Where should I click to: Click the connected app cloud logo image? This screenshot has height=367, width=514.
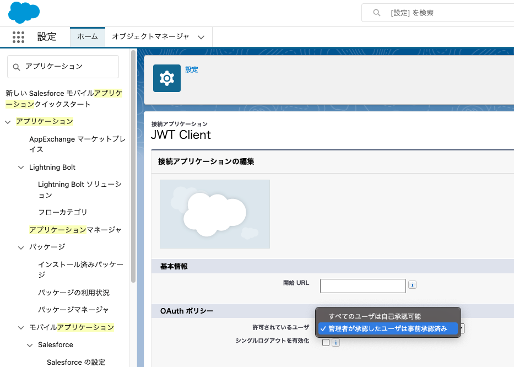[x=214, y=214]
